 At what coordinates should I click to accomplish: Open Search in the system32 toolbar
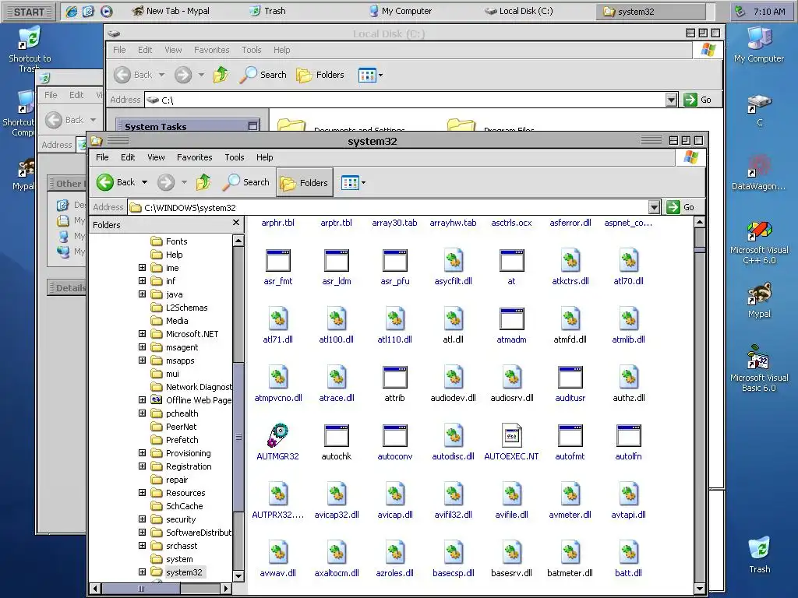tap(246, 182)
